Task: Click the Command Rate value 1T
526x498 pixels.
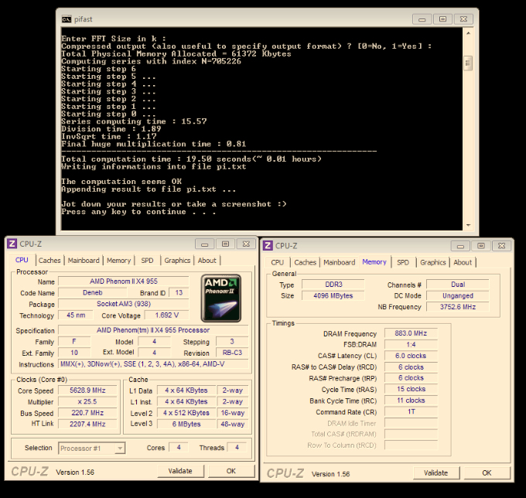Action: pos(411,412)
